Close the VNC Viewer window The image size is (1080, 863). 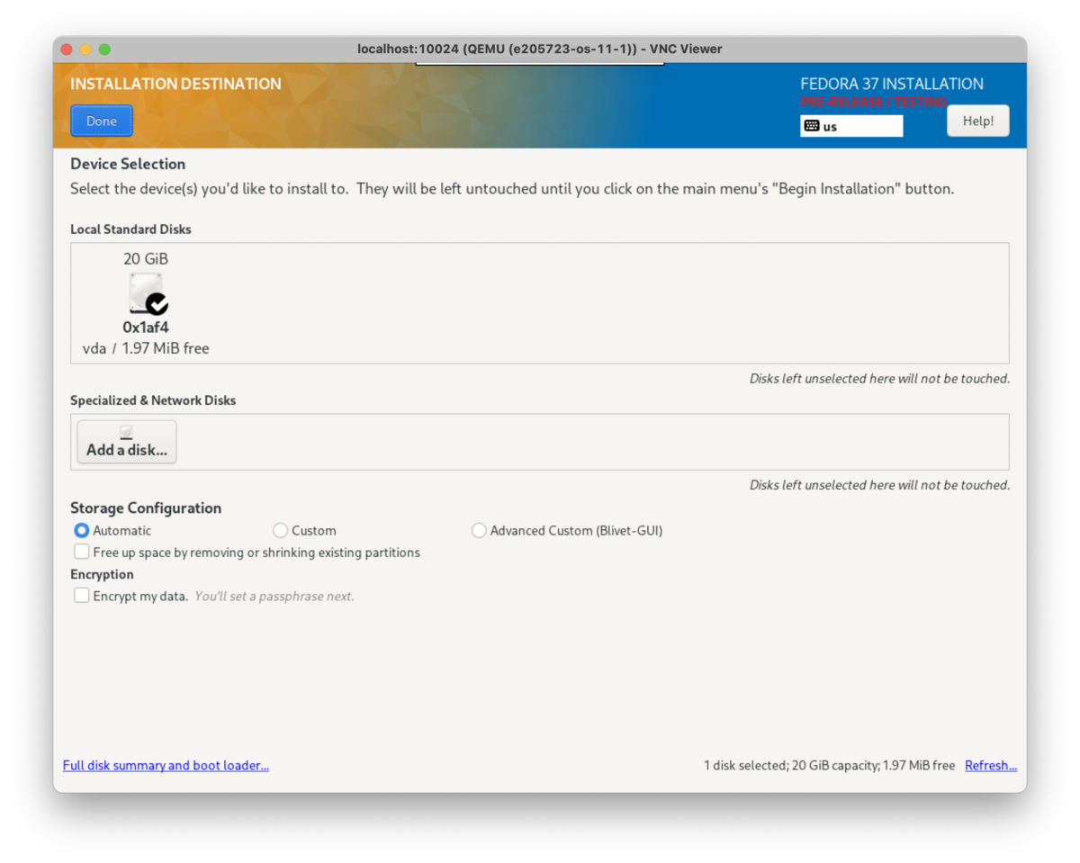click(67, 49)
